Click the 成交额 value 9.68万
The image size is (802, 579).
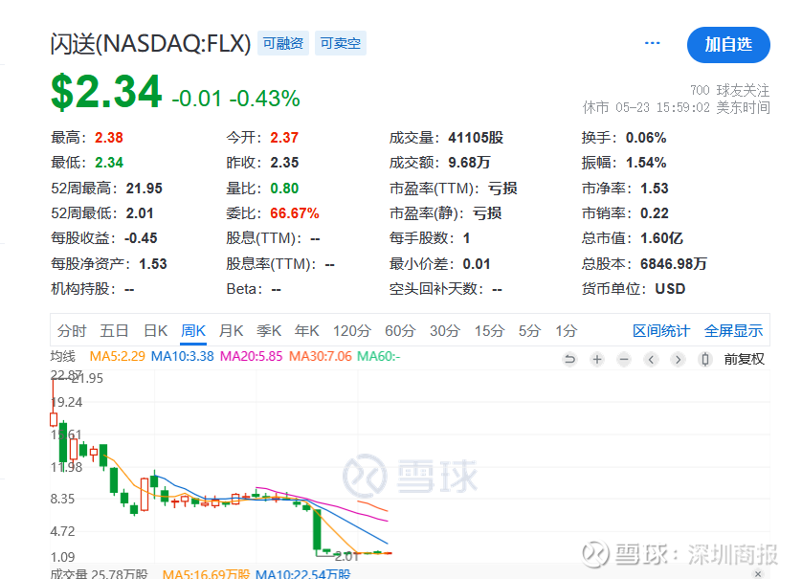tap(469, 163)
